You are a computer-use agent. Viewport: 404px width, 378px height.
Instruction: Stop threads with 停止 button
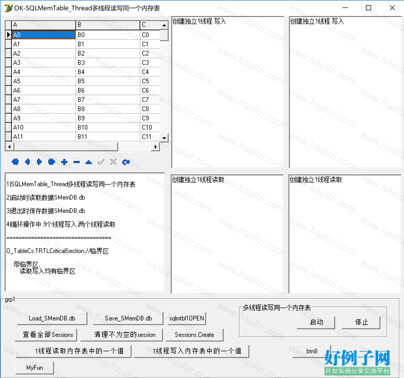(x=361, y=322)
